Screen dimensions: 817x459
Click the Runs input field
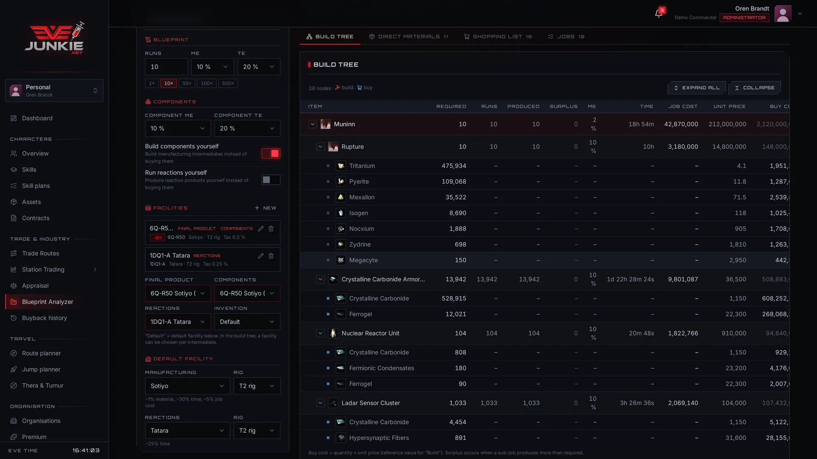[166, 67]
